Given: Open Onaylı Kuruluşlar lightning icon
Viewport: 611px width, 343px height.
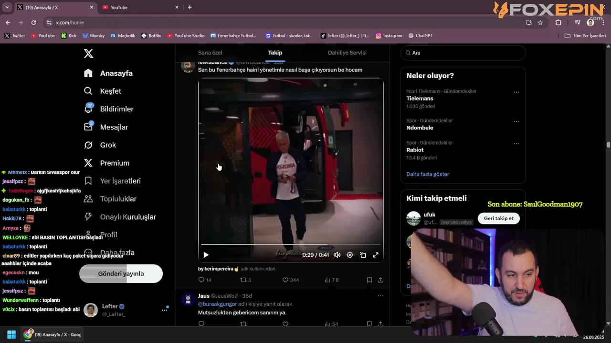Looking at the screenshot, I should coord(88,217).
